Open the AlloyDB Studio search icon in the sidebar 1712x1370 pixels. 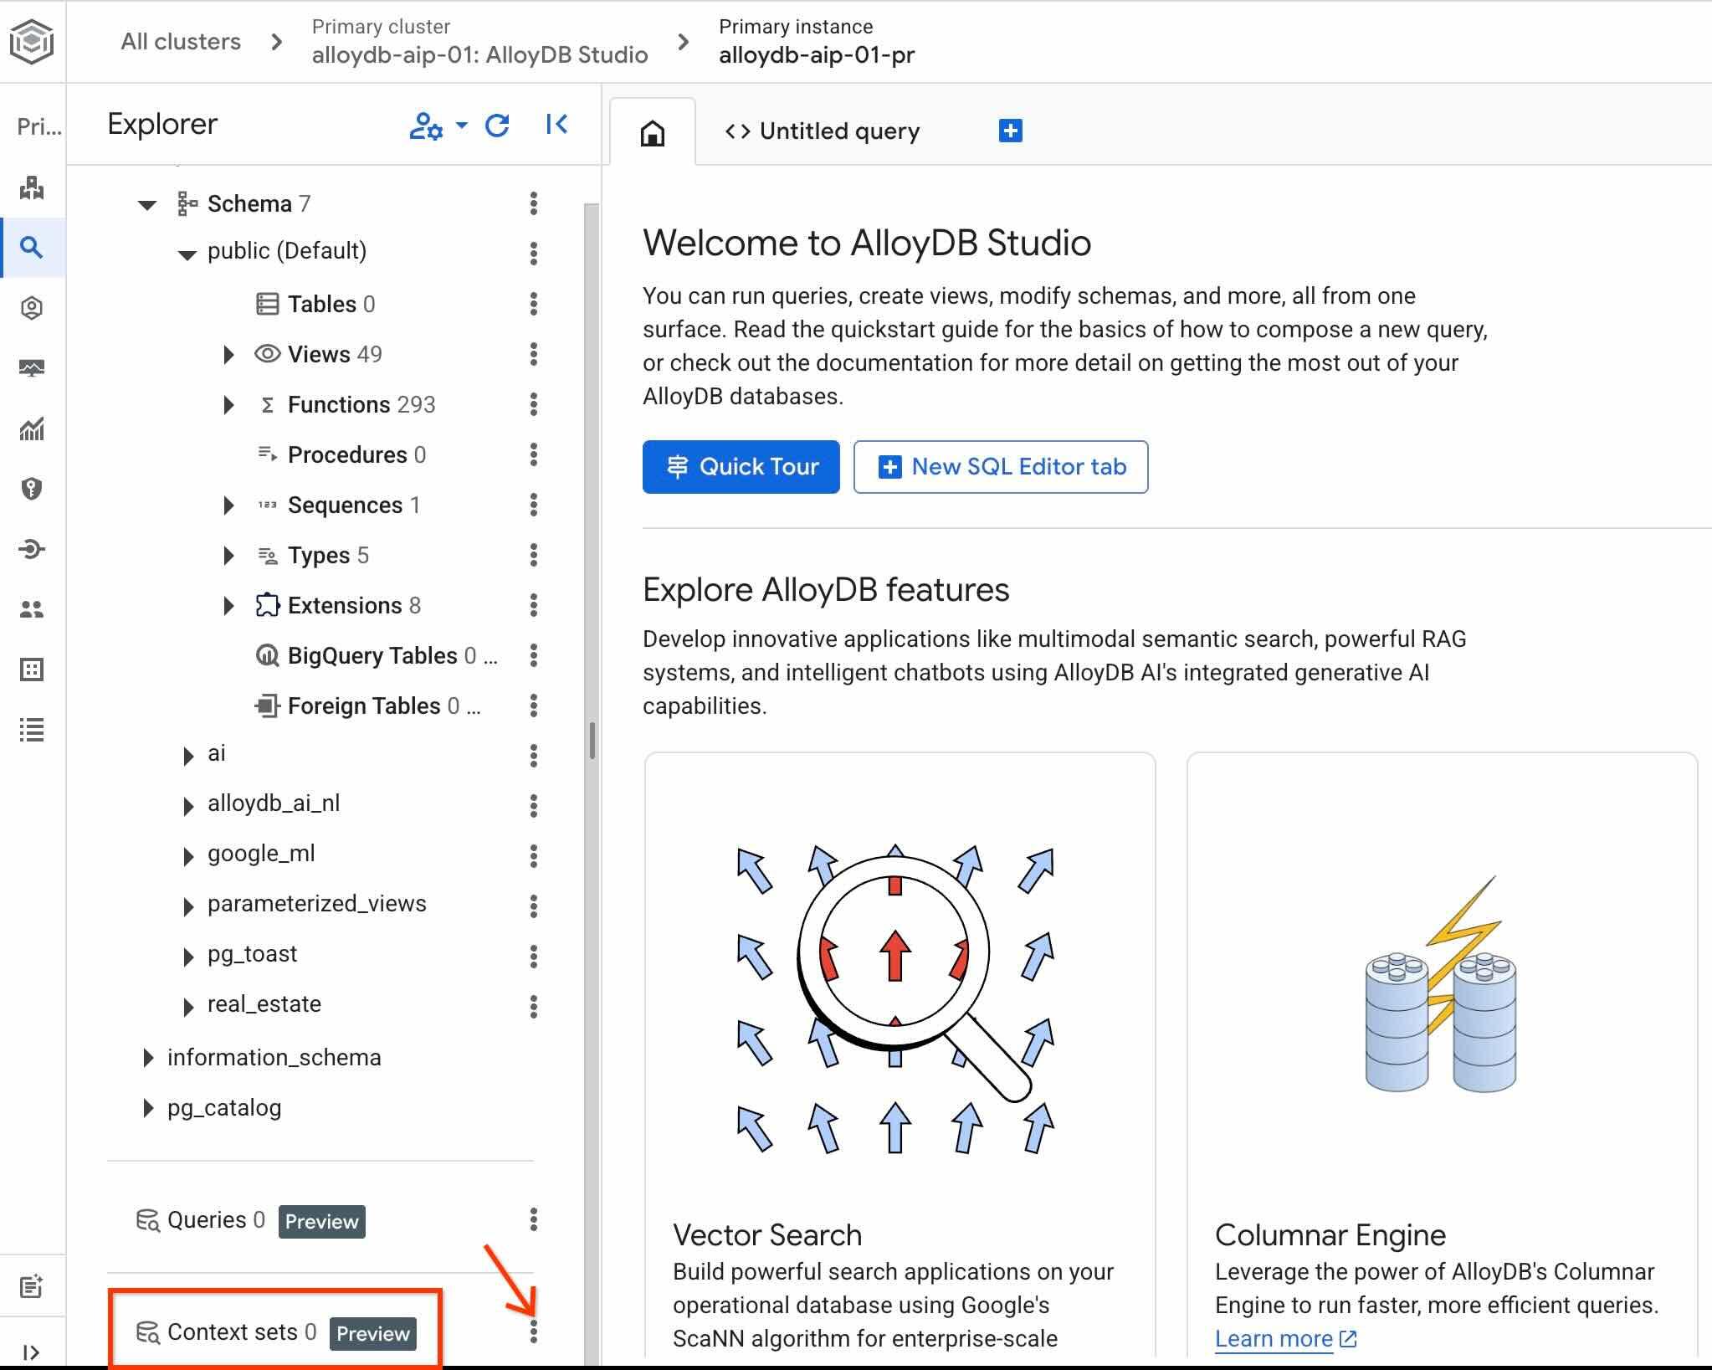point(32,247)
